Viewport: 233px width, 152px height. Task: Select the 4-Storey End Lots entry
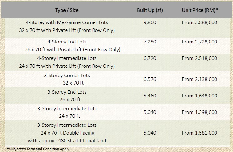coord(67,42)
